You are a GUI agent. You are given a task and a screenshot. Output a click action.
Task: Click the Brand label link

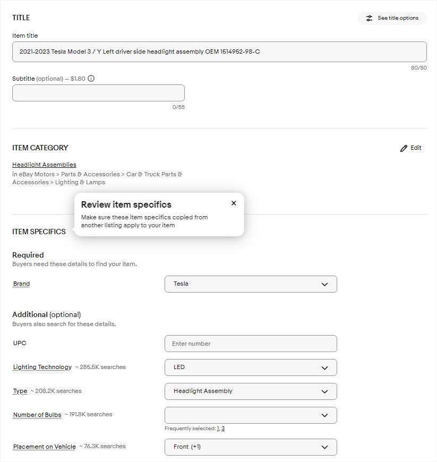21,284
